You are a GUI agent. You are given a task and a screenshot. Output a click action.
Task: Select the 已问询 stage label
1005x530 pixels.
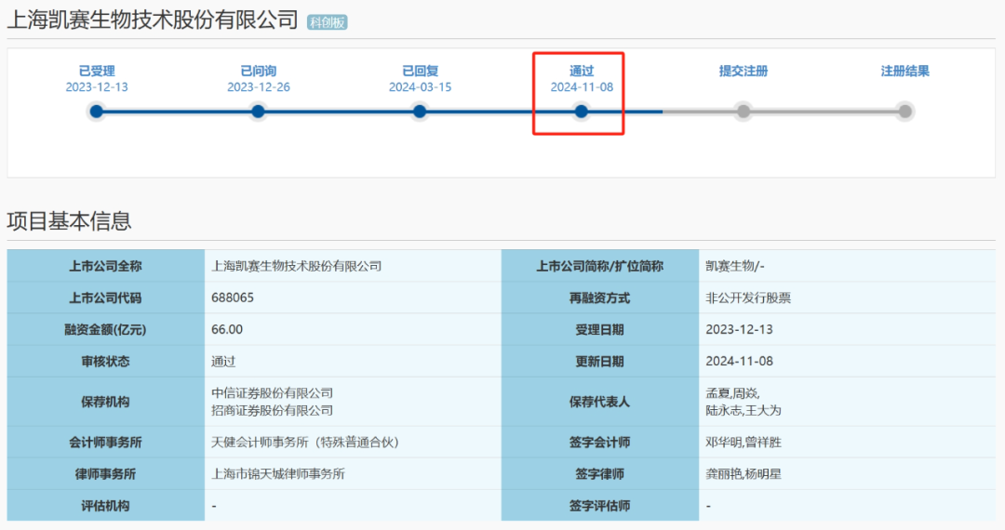pyautogui.click(x=259, y=71)
